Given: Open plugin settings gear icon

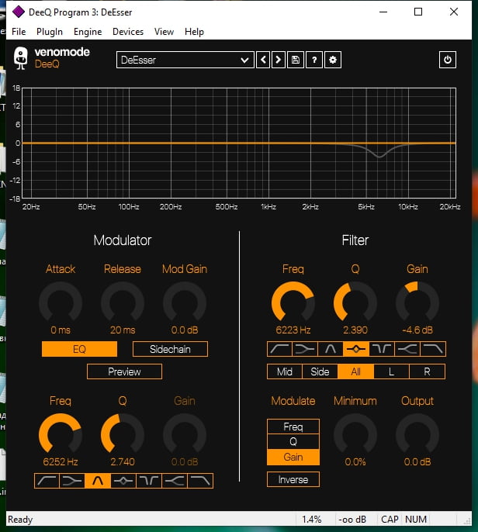Looking at the screenshot, I should pos(333,60).
